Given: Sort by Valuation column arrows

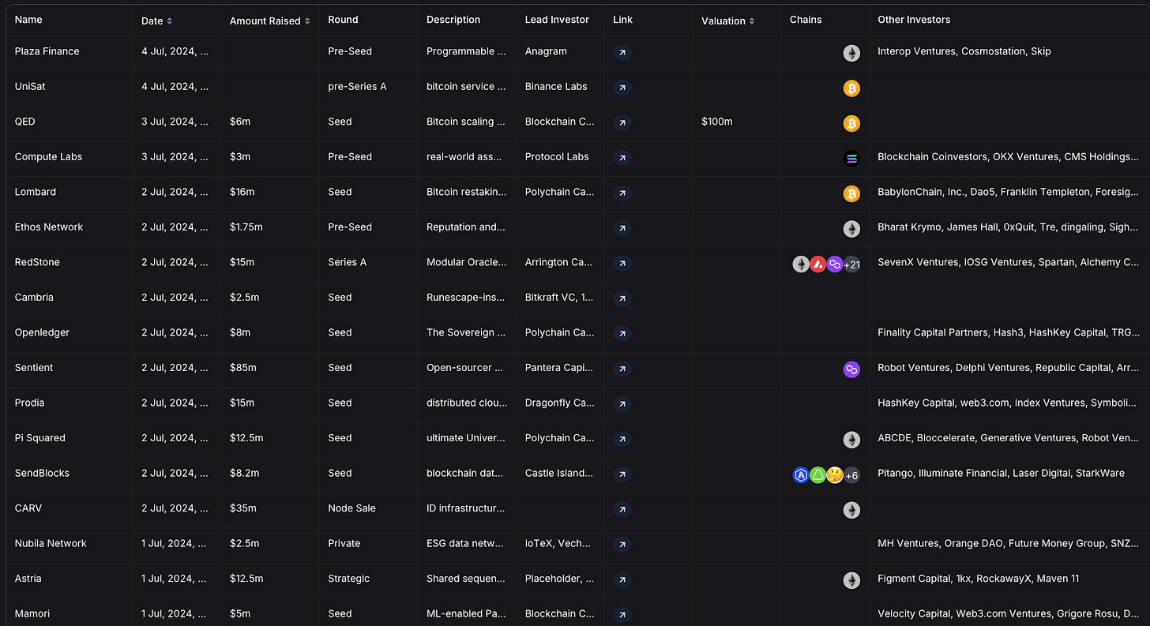Looking at the screenshot, I should 752,21.
